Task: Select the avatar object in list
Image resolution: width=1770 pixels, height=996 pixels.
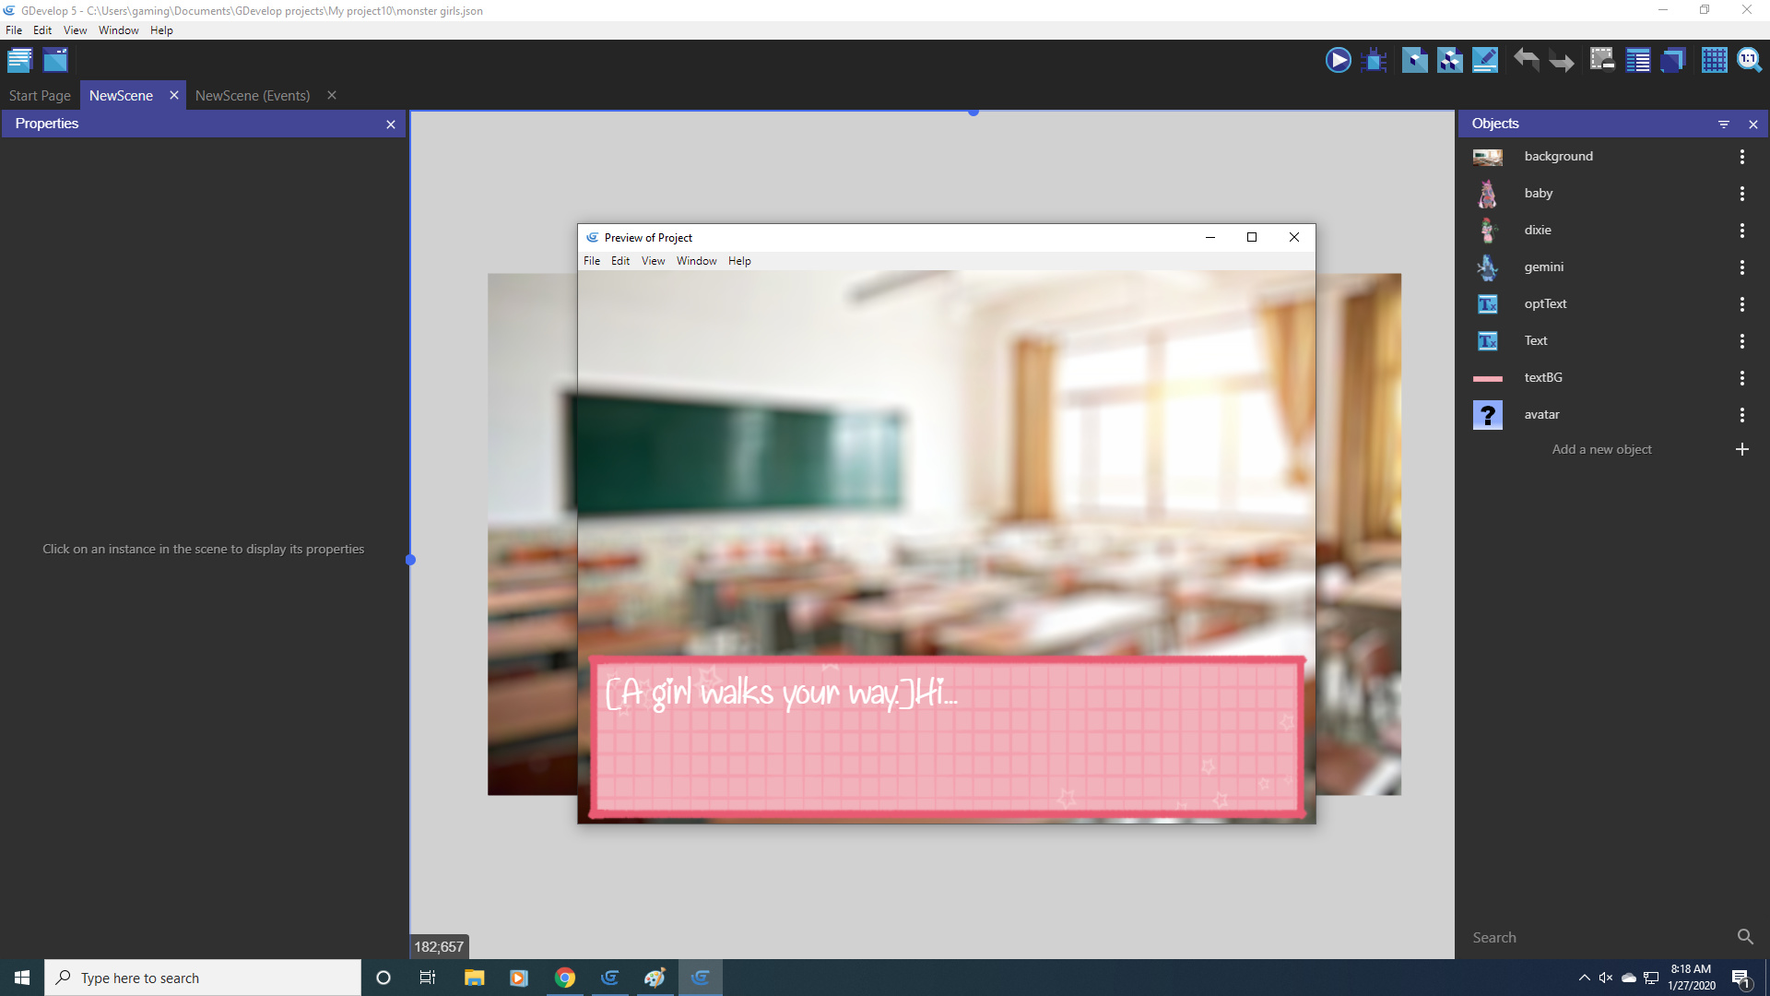Action: point(1541,415)
